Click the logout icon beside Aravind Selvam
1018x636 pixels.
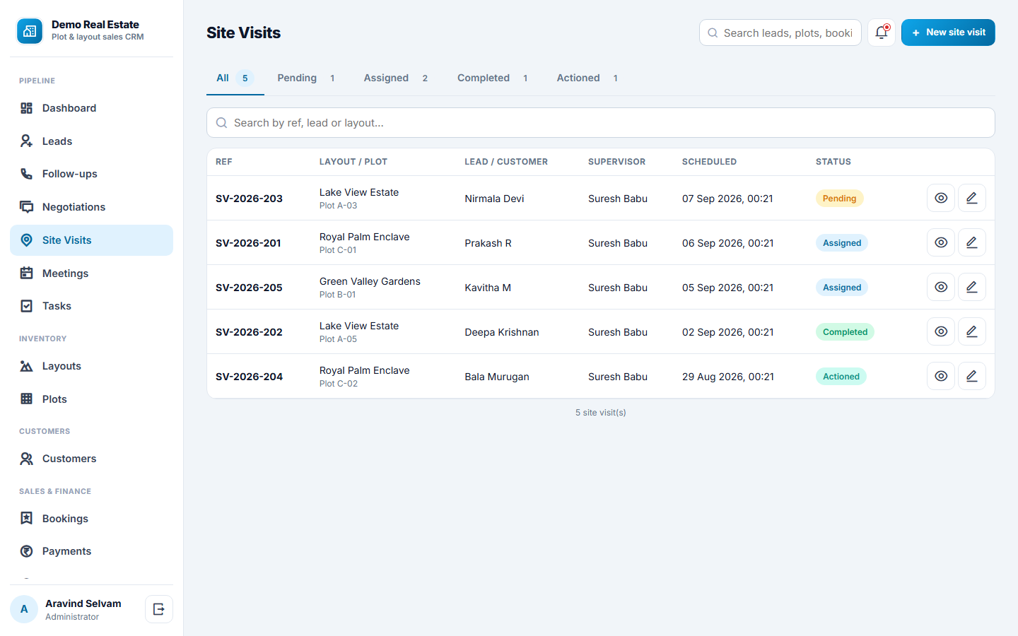pos(159,609)
